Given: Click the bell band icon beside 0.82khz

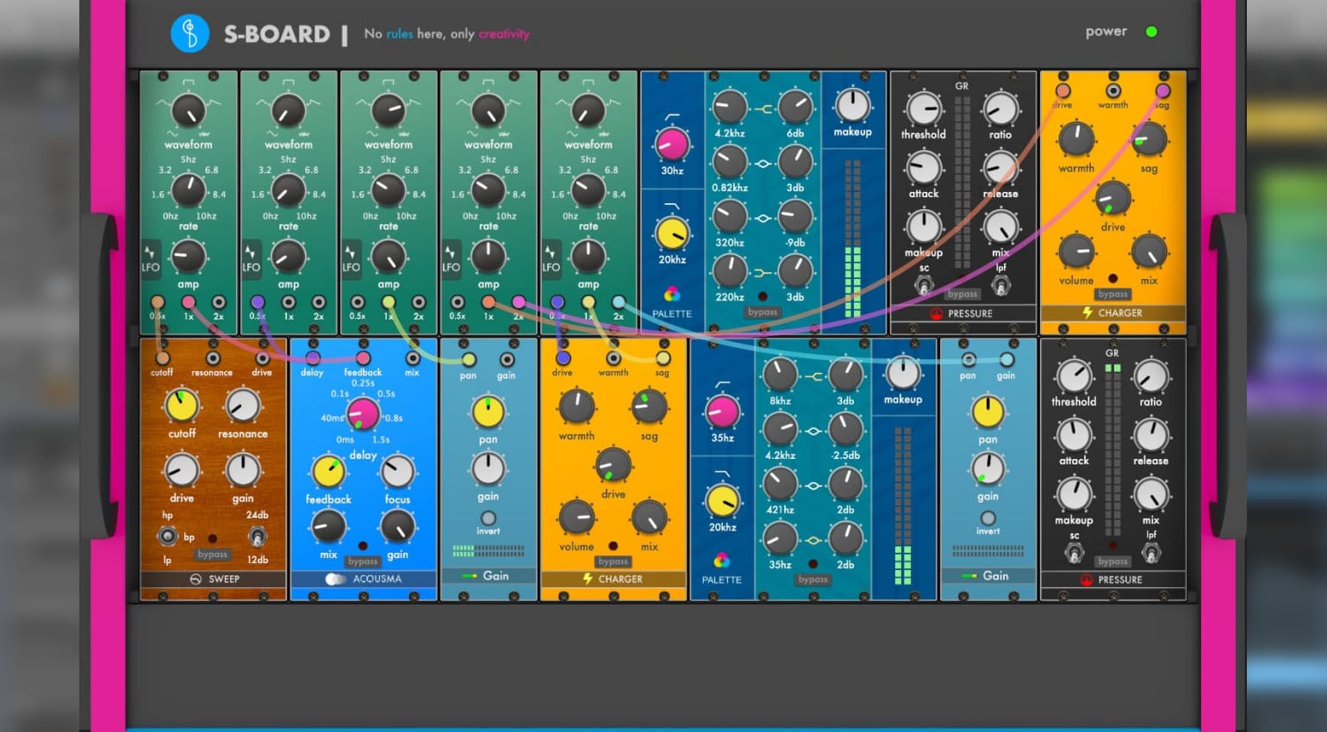Looking at the screenshot, I should [x=763, y=164].
